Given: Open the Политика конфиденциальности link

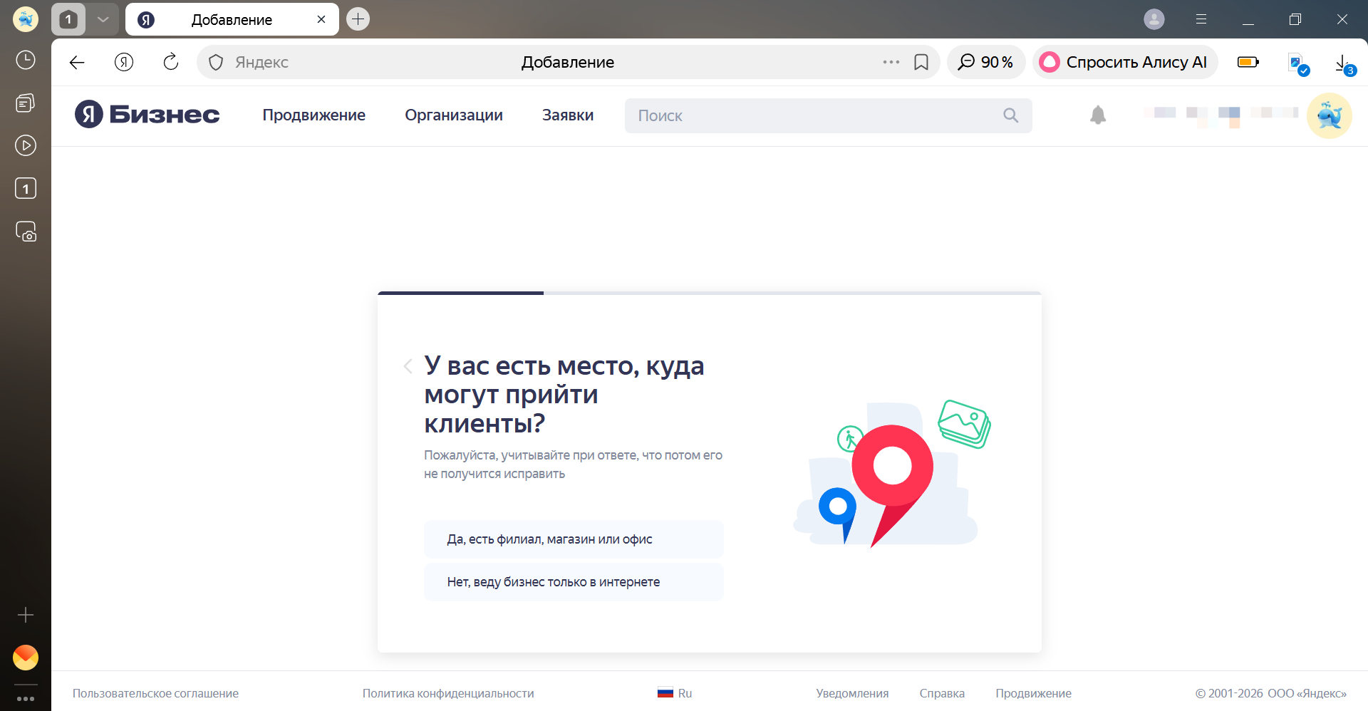Looking at the screenshot, I should [x=448, y=692].
